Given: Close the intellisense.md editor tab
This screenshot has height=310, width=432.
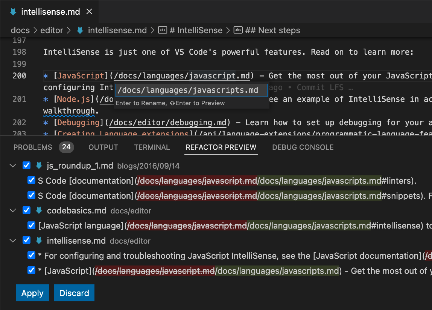Looking at the screenshot, I should (89, 11).
